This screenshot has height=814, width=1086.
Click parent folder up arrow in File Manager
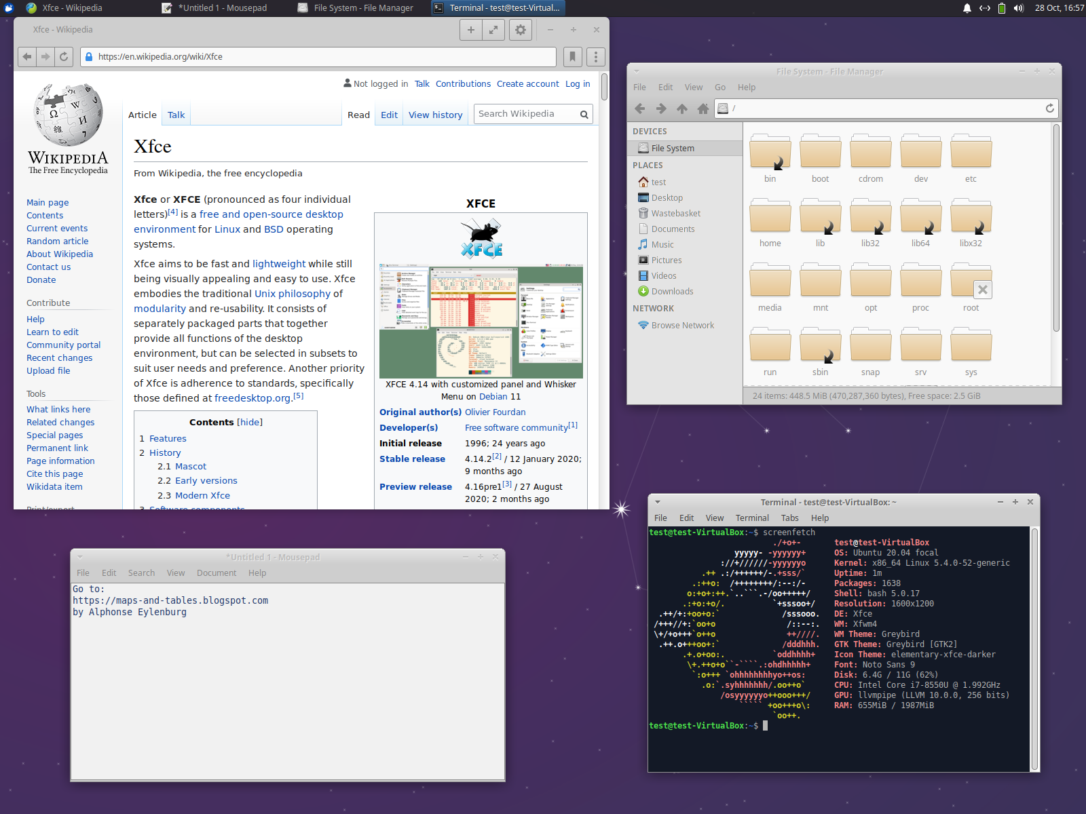click(682, 109)
